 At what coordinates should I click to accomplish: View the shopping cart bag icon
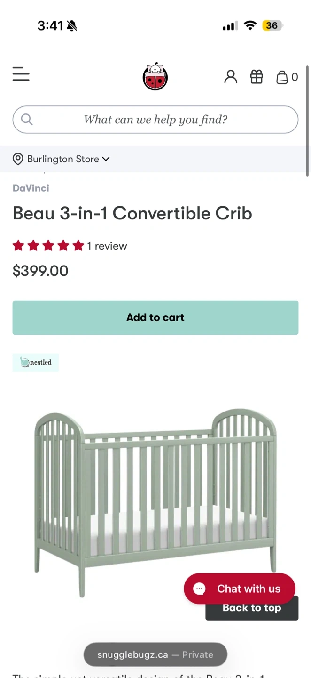point(282,77)
